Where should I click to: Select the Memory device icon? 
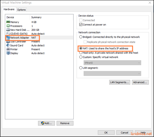point(8,22)
